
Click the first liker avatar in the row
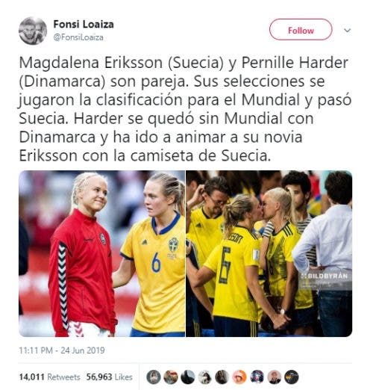click(x=154, y=377)
